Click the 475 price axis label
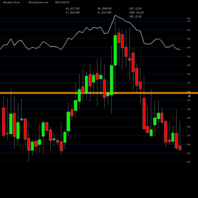The height and width of the screenshot is (198, 198). pyautogui.click(x=188, y=18)
